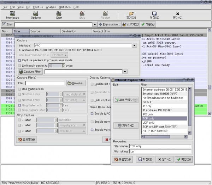Click the Start capture toolbar icon
The height and width of the screenshot is (185, 212).
click(59, 15)
